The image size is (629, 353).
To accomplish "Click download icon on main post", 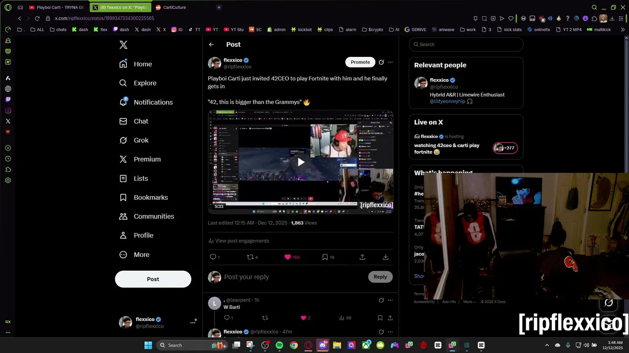I will point(386,257).
